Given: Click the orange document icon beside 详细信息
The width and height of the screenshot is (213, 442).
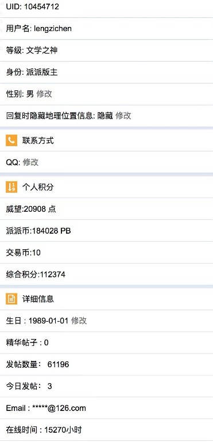Looking at the screenshot, I should click(x=11, y=299).
